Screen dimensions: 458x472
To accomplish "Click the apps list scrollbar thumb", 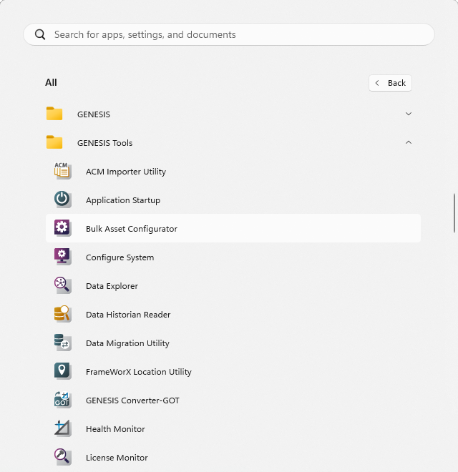I will 454,213.
